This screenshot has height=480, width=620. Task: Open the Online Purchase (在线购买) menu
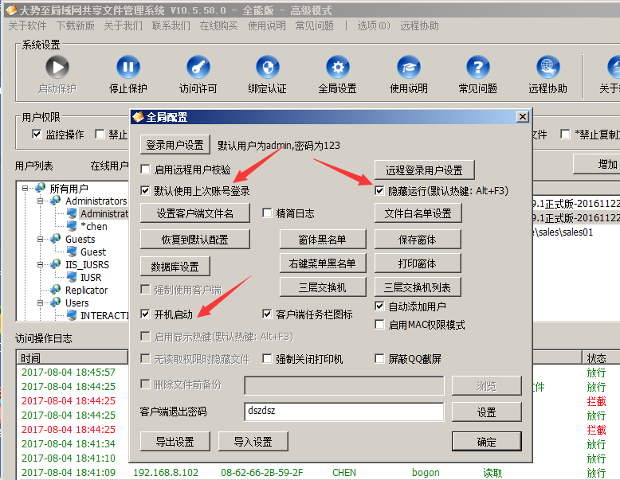[x=218, y=25]
